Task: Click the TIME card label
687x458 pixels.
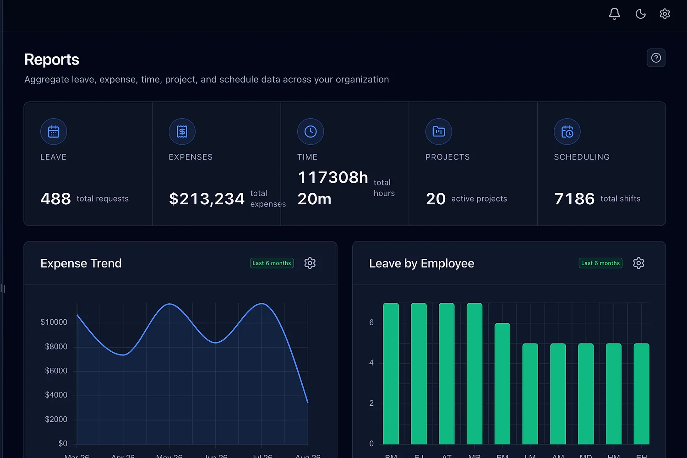Action: click(307, 157)
